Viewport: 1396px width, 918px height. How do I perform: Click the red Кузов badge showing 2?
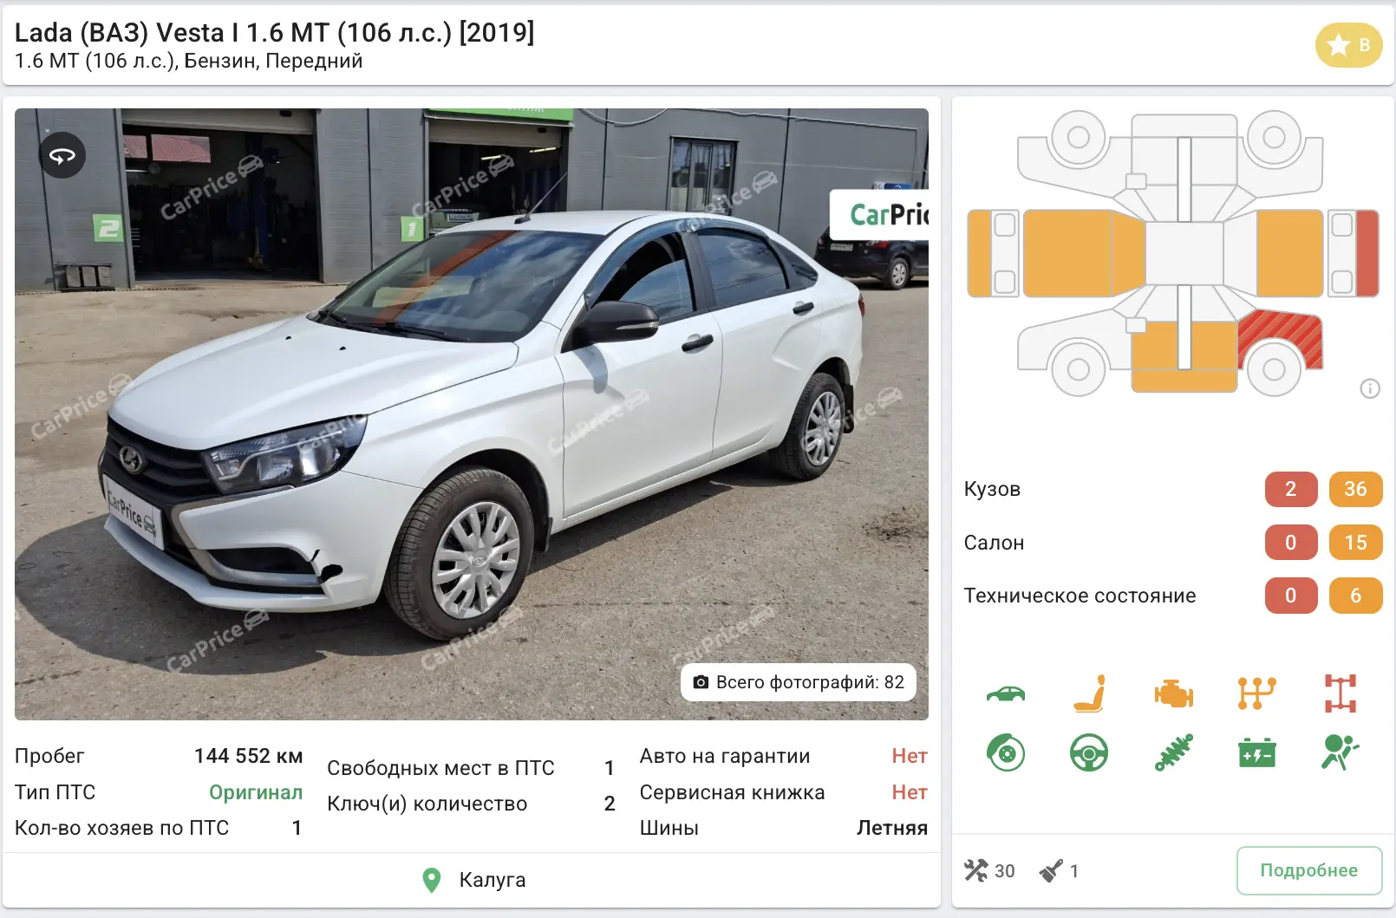coord(1290,489)
